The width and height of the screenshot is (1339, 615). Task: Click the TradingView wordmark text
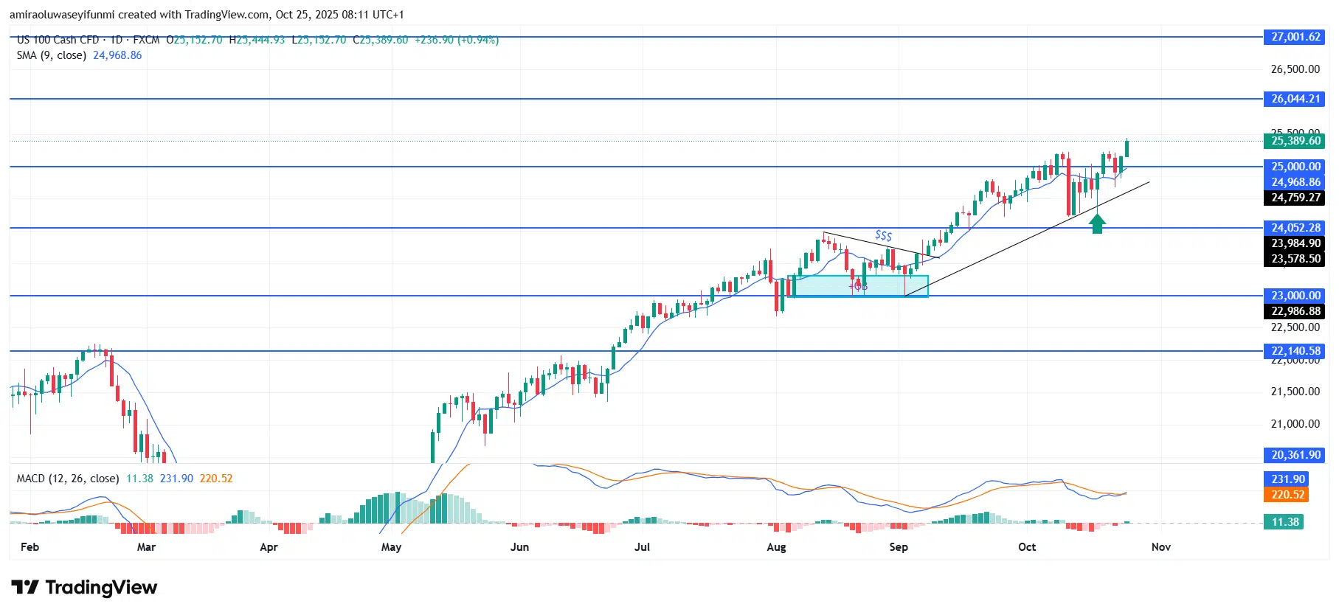click(101, 588)
